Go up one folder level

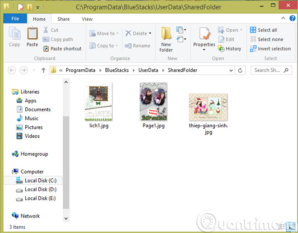[x=44, y=70]
